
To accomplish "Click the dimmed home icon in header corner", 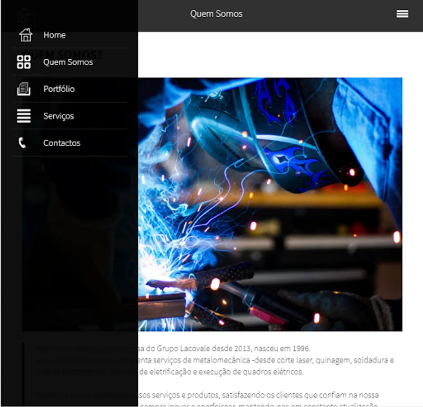I will click(x=24, y=16).
